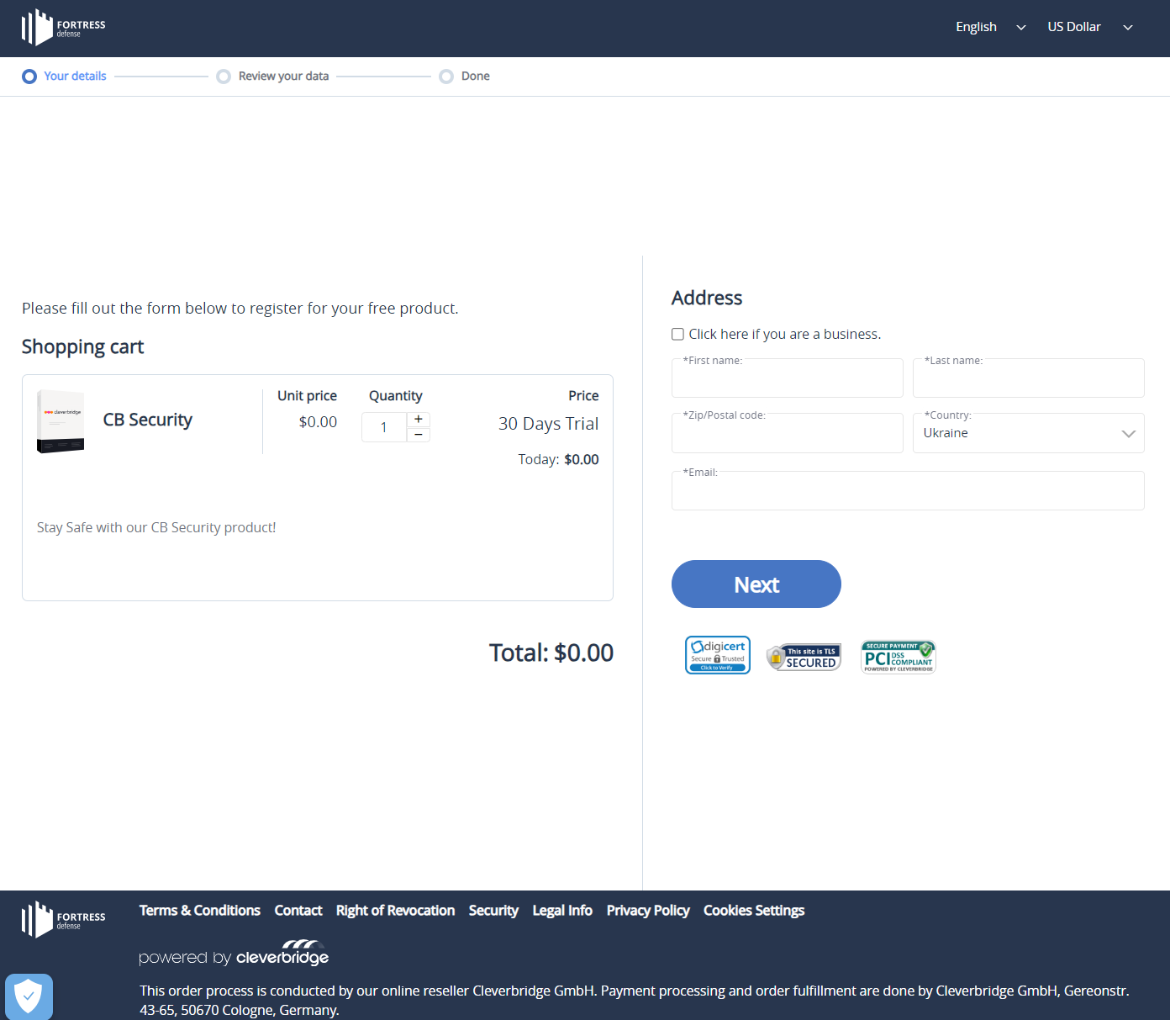Open the DigiCert Secure Trusted badge
The height and width of the screenshot is (1020, 1170).
coord(718,655)
